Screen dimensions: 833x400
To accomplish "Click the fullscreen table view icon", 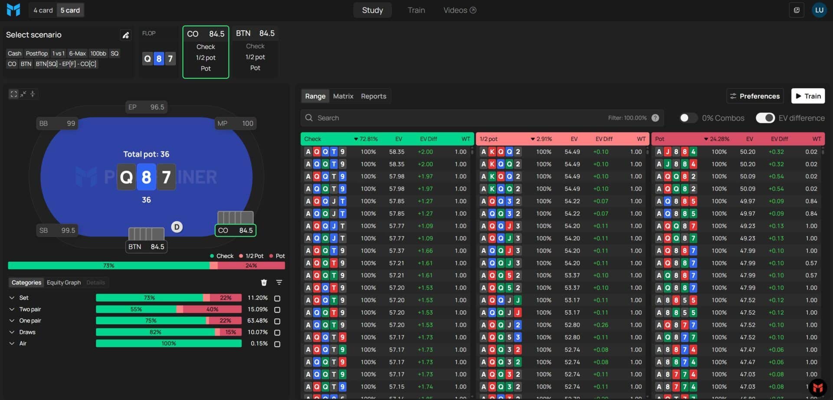I will click(14, 94).
